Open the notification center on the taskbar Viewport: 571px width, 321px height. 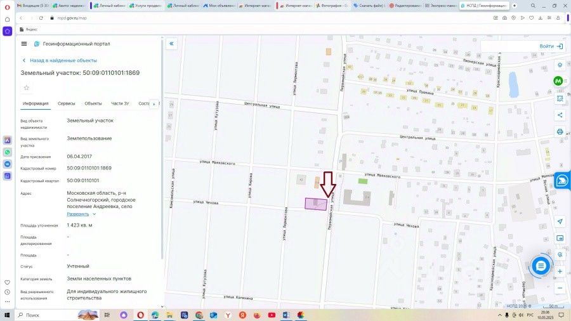point(561,315)
